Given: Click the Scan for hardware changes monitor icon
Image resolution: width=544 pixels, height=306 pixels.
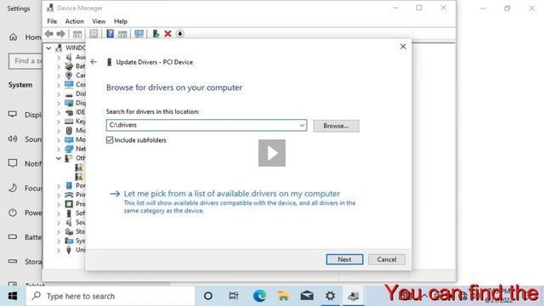Looking at the screenshot, I should (x=139, y=34).
